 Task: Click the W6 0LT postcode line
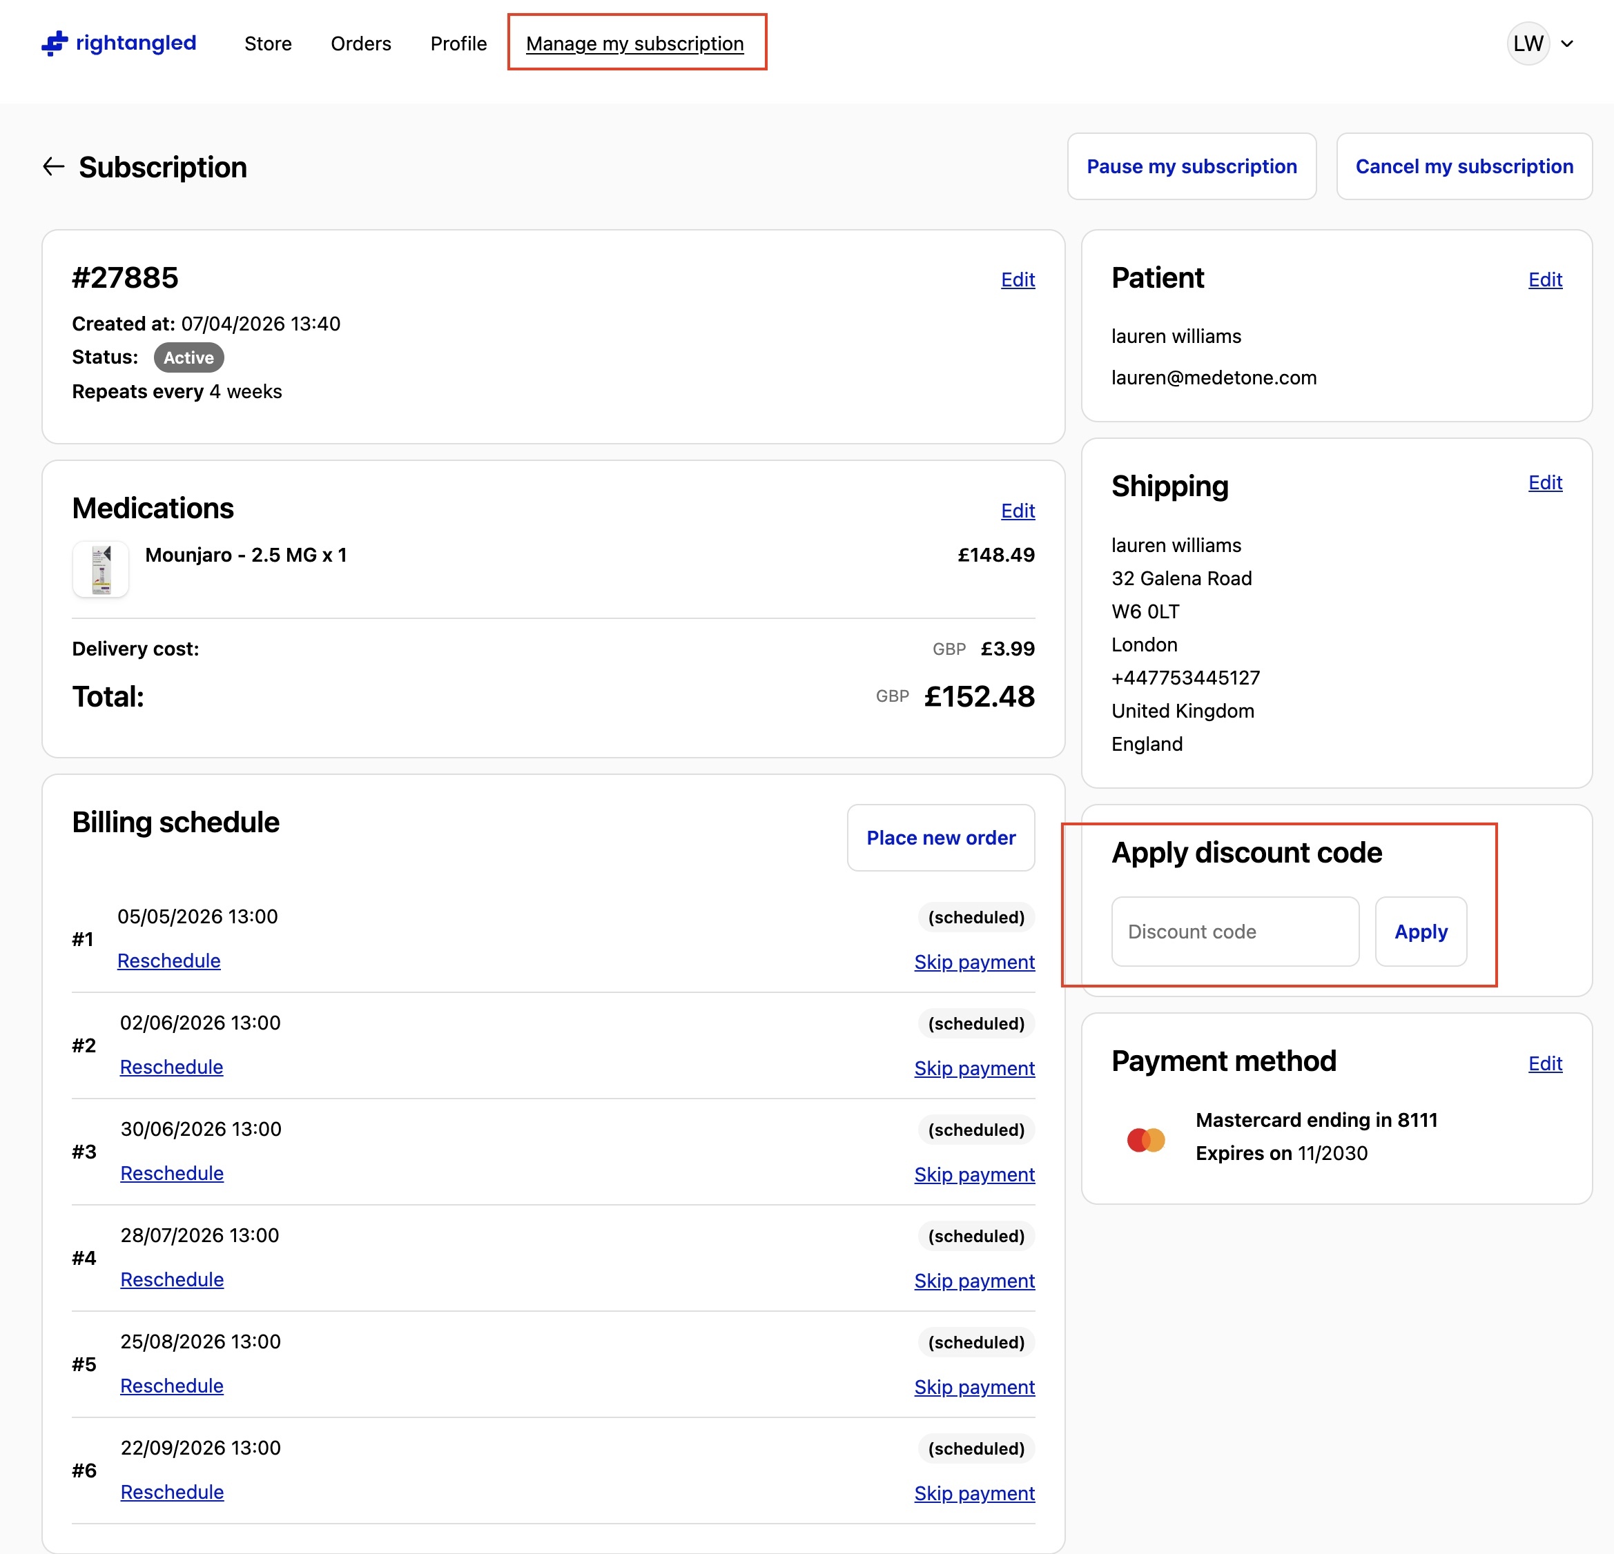coord(1145,611)
